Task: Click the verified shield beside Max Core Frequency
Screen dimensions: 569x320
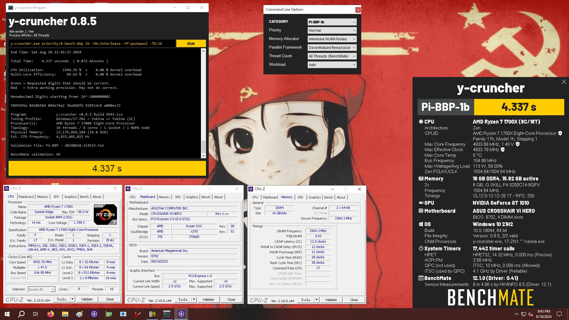Action: [x=518, y=144]
